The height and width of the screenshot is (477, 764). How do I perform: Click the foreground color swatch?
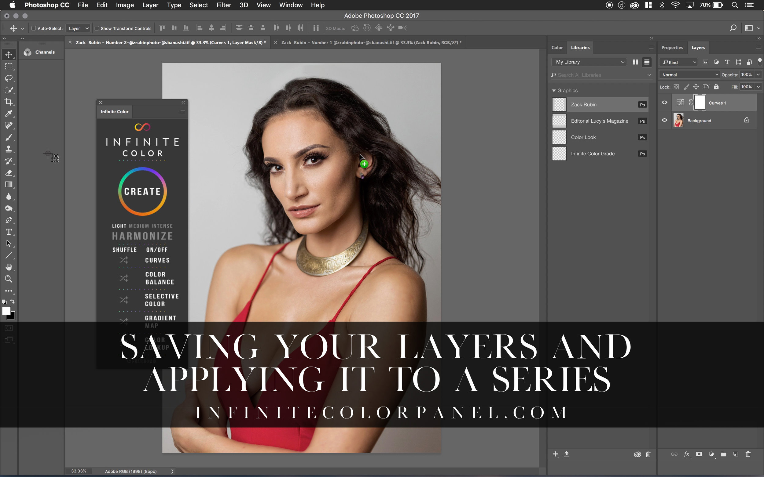pos(6,311)
